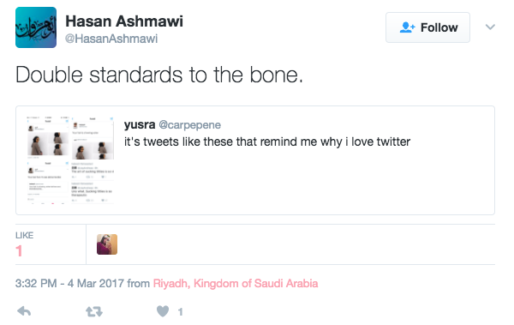Click the pink number 1 under LIKE

click(x=19, y=251)
